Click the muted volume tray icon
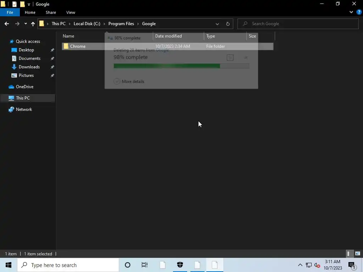The width and height of the screenshot is (363, 272). click(317, 265)
